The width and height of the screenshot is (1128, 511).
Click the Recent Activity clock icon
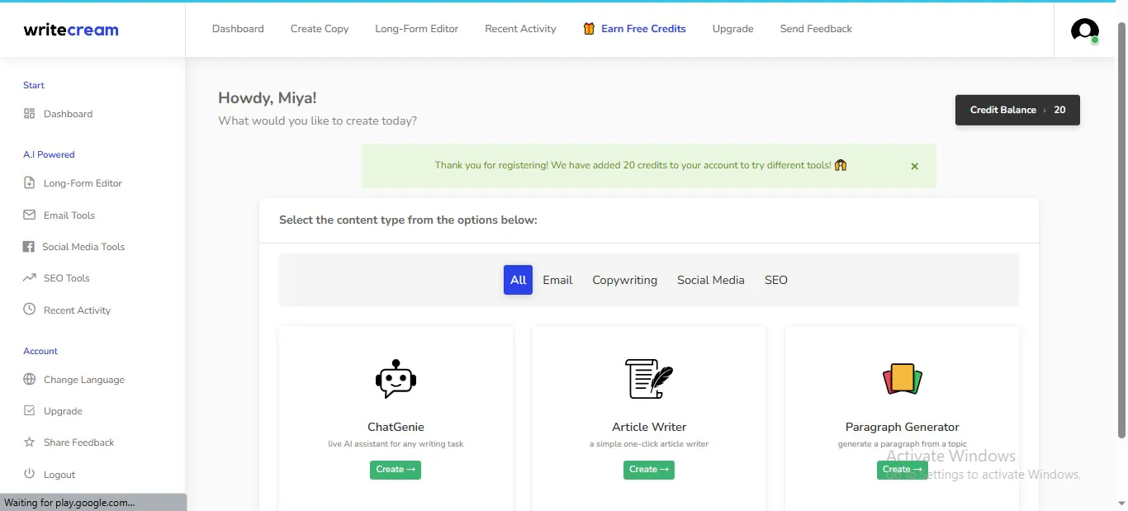point(30,310)
